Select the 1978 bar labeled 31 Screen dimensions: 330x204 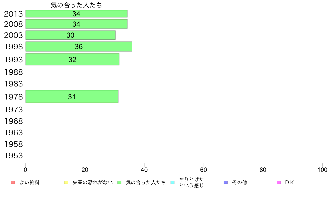(72, 97)
